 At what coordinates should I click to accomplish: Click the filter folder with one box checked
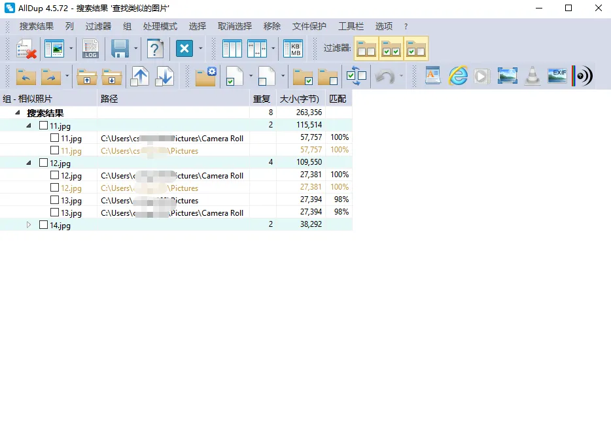tap(416, 48)
